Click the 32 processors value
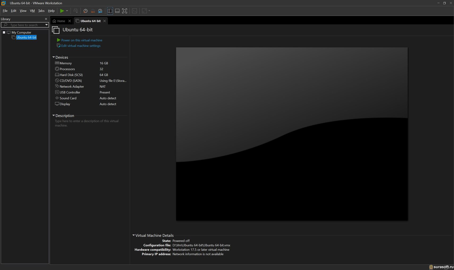Screen dimensions: 454x270 click(x=101, y=69)
